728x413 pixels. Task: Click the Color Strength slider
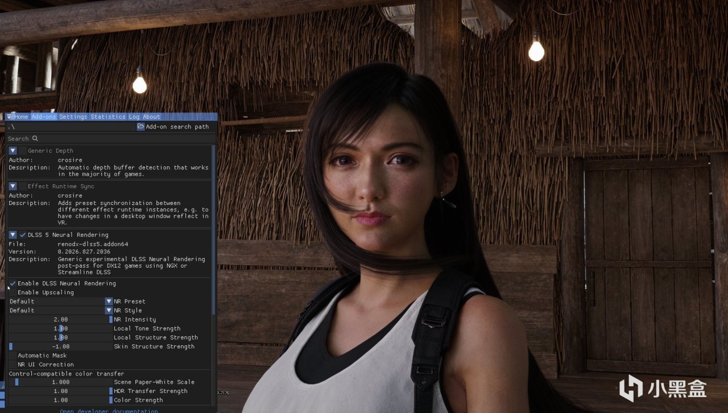(x=60, y=400)
